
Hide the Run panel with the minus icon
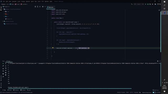pyautogui.click(x=160, y=61)
